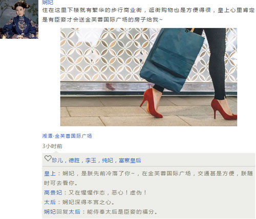Open commenter 皇上's profile name
The width and height of the screenshot is (256, 219).
(50, 173)
